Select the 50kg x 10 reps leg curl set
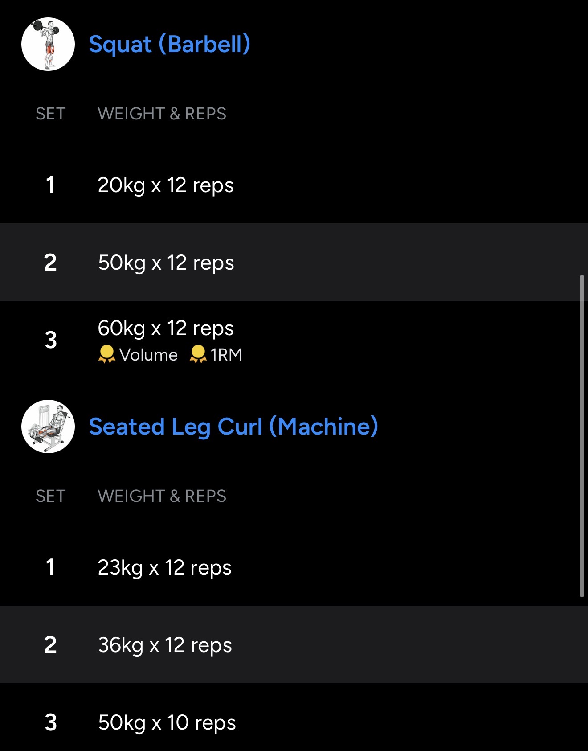Image resolution: width=588 pixels, height=751 pixels. click(167, 722)
